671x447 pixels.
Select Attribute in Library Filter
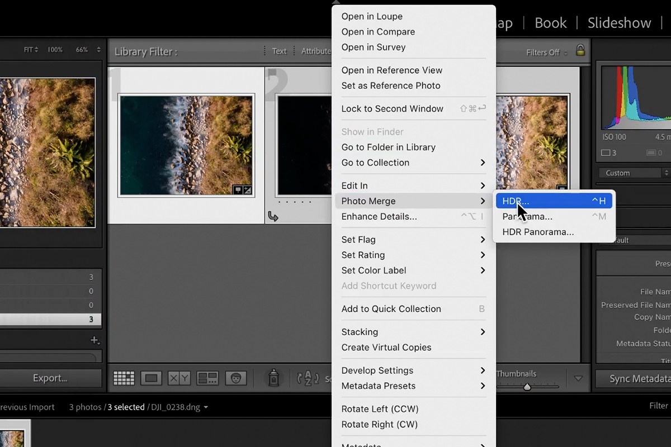coord(316,51)
